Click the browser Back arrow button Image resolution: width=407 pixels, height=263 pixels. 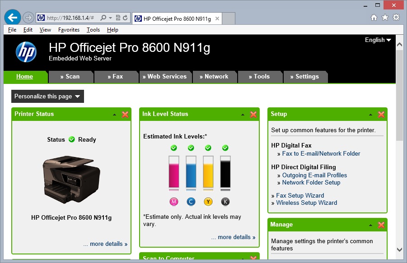point(13,18)
